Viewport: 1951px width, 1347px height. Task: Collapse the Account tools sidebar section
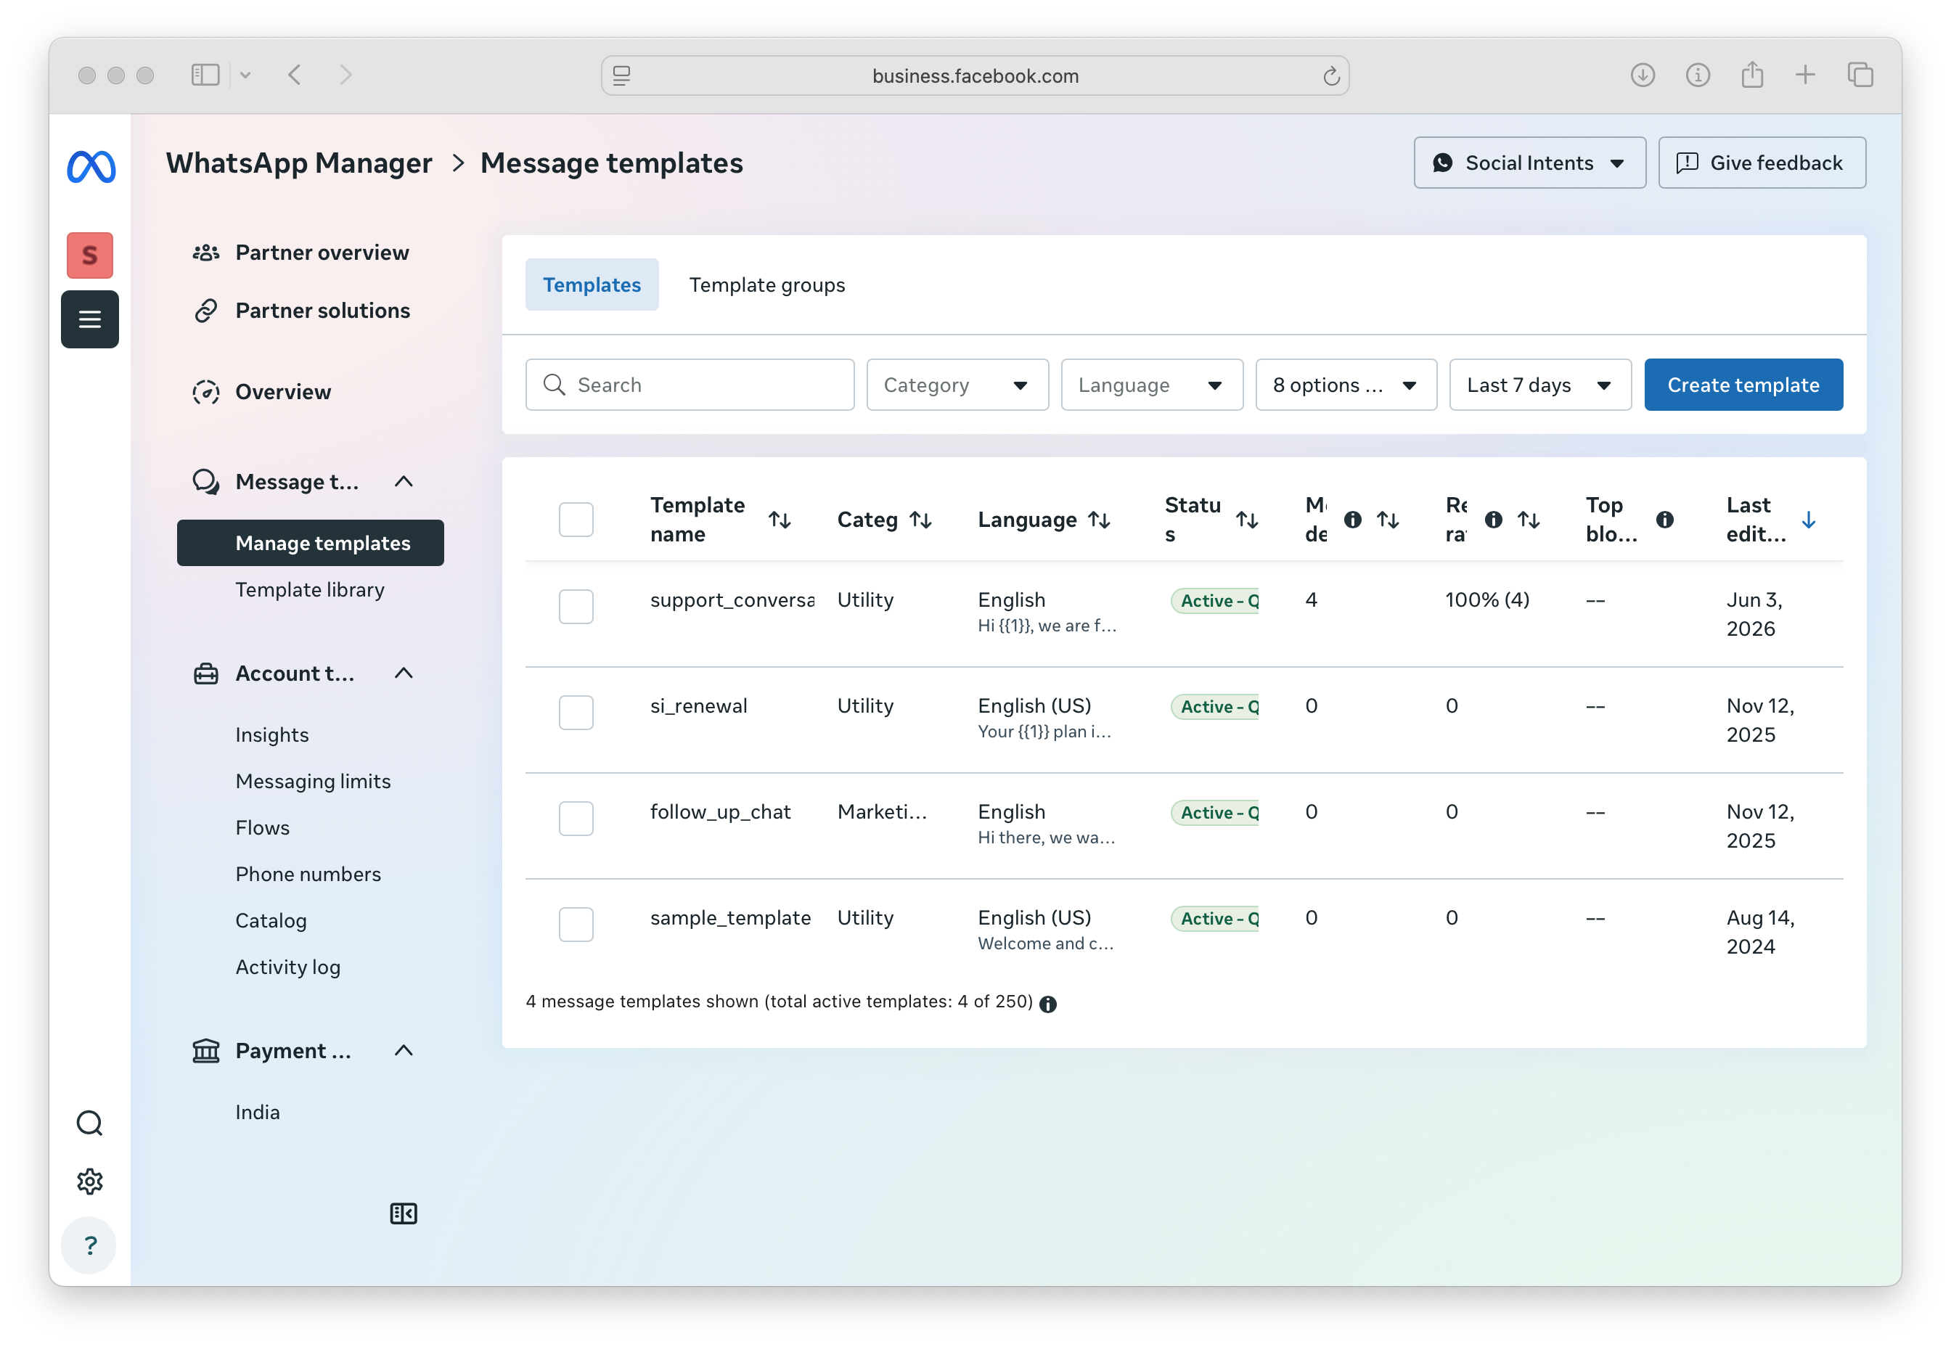click(x=404, y=673)
